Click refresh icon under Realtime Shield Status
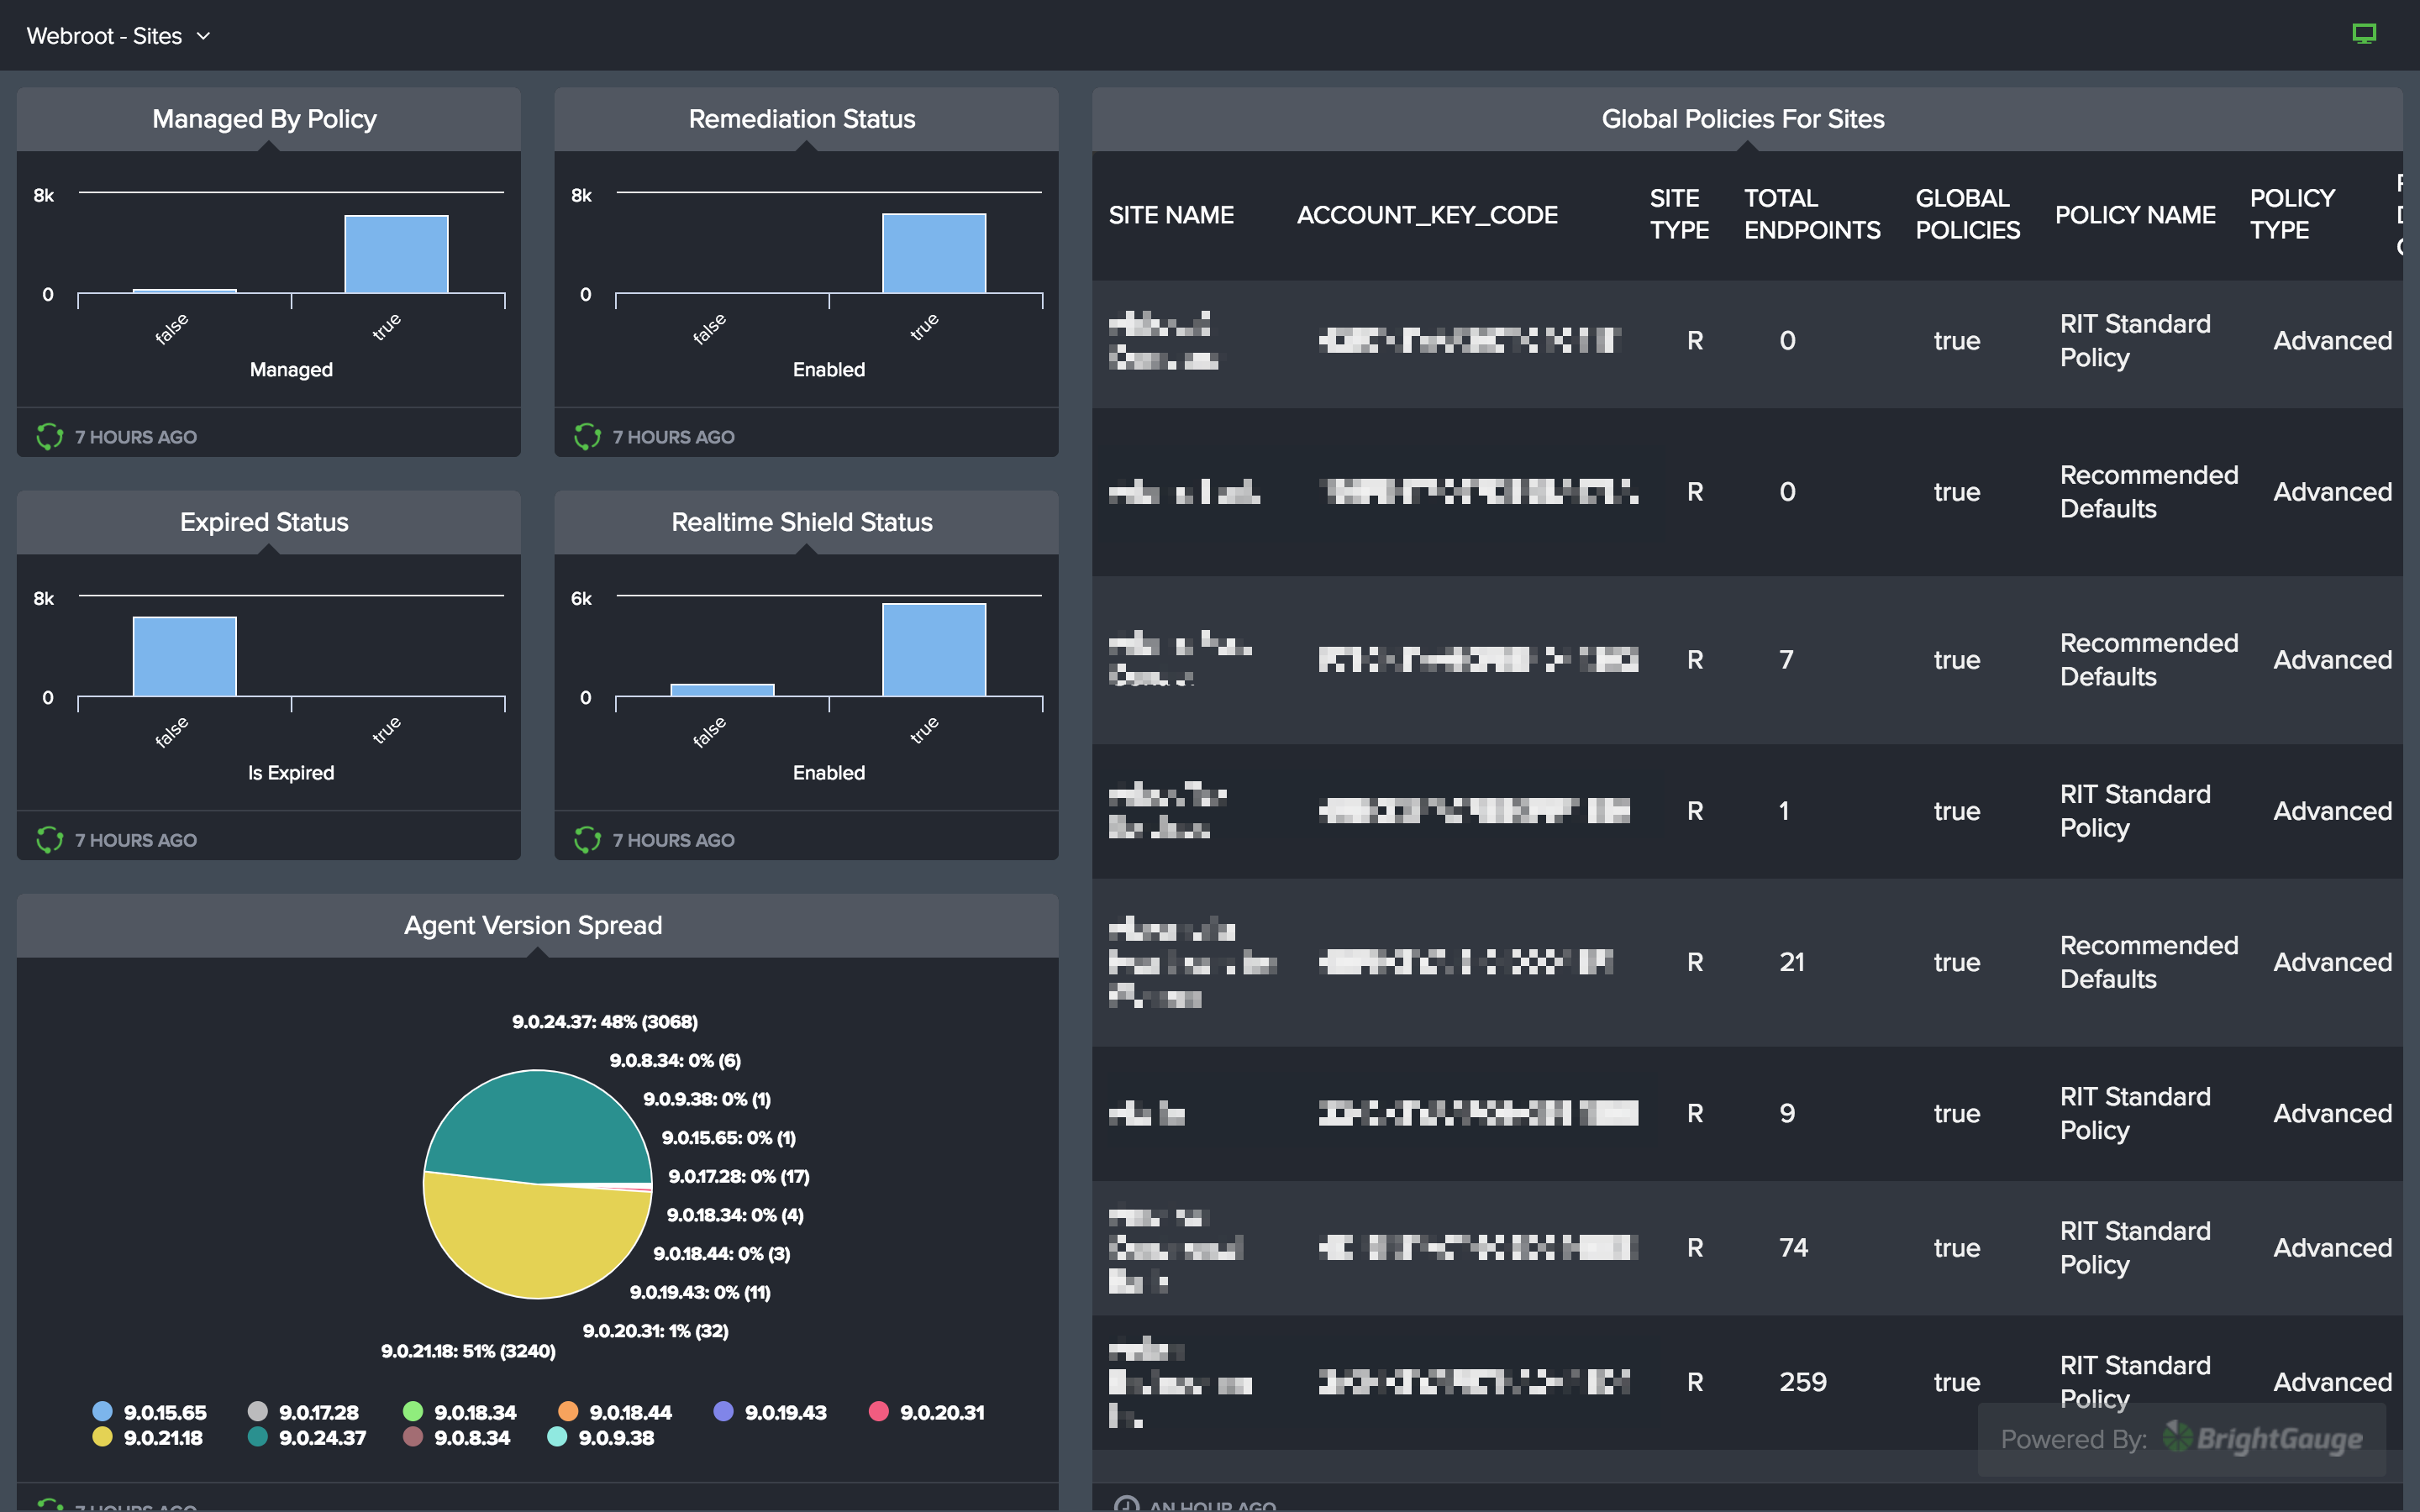Viewport: 2420px width, 1512px height. point(588,840)
